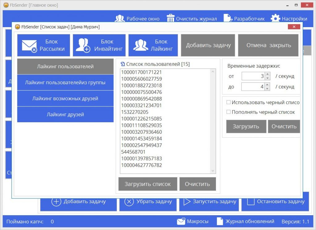Click FbSender logo in main window title bar
This screenshot has width=316, height=230.
(x=6, y=5)
